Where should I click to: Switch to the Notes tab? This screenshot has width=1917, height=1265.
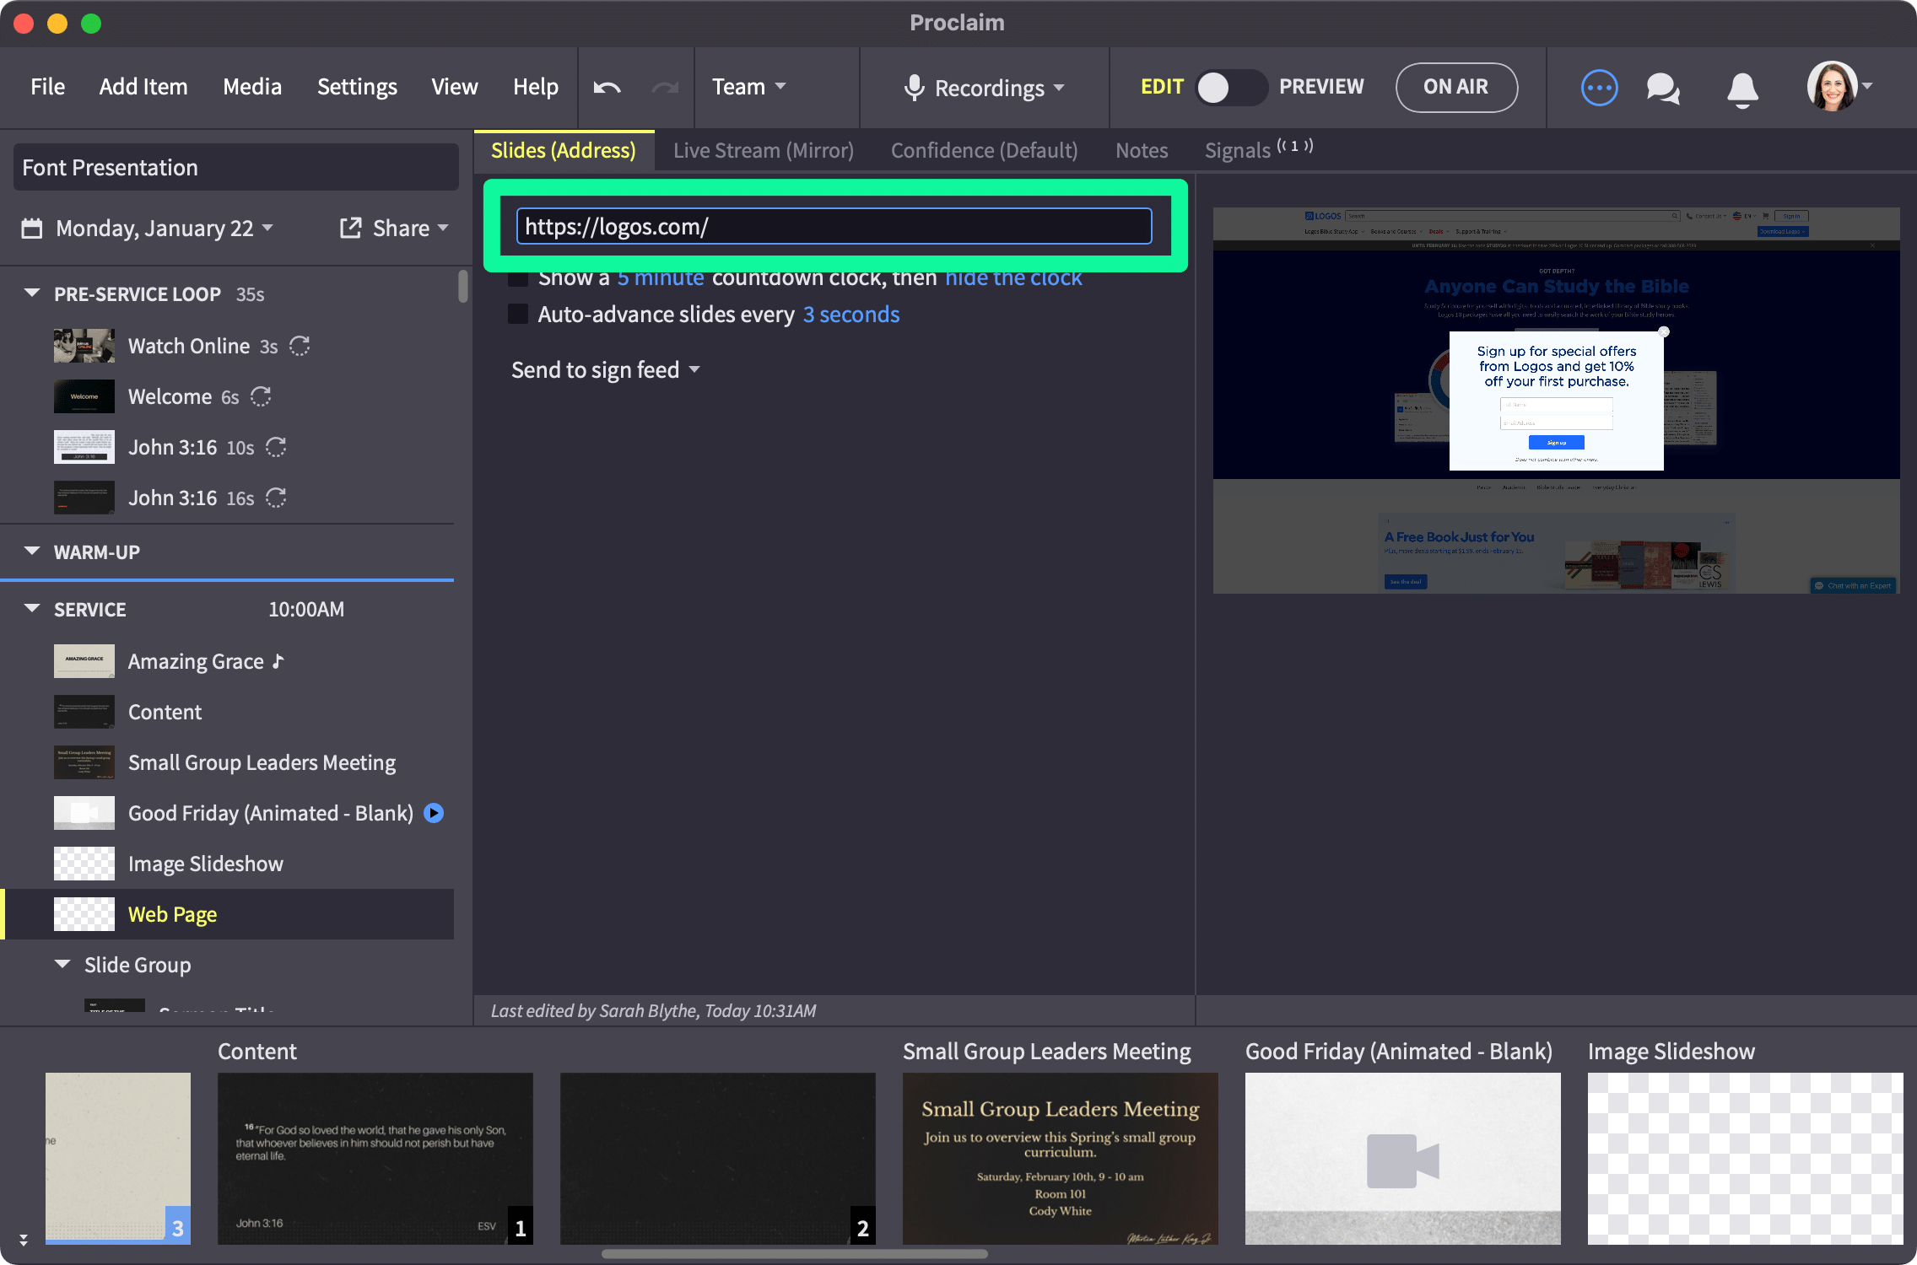1142,150
